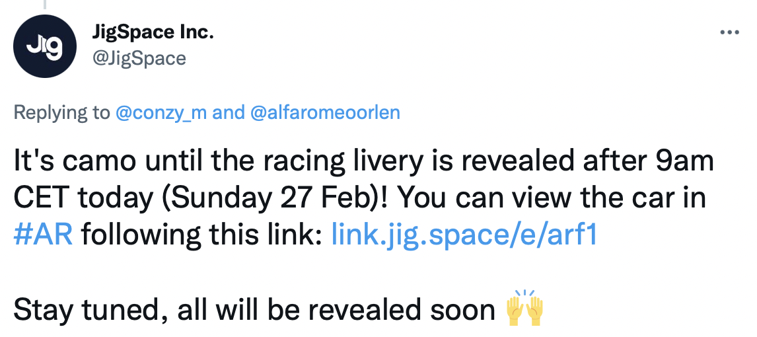The width and height of the screenshot is (757, 337).
Task: Click the word "and" between the mentions
Action: [229, 112]
